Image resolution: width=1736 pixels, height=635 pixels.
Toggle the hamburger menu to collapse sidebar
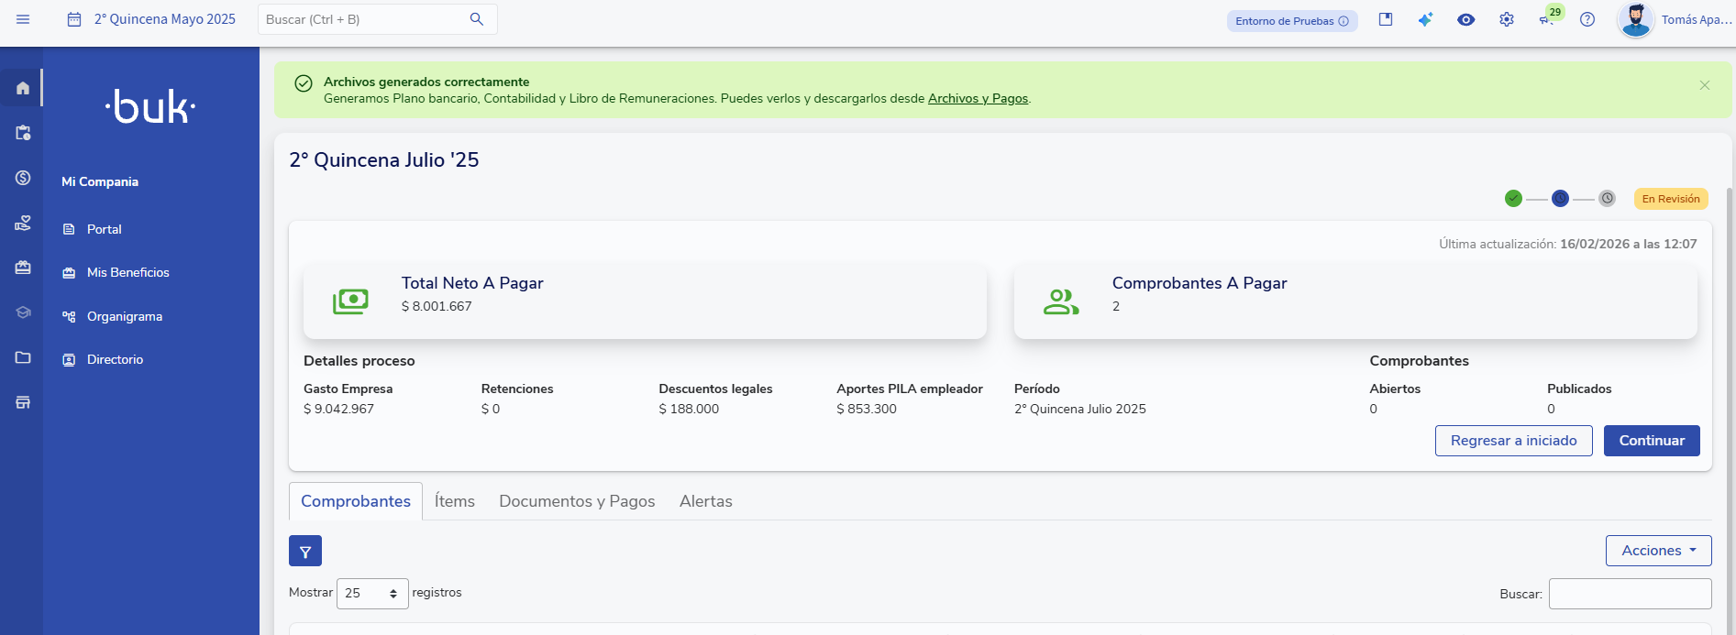23,19
